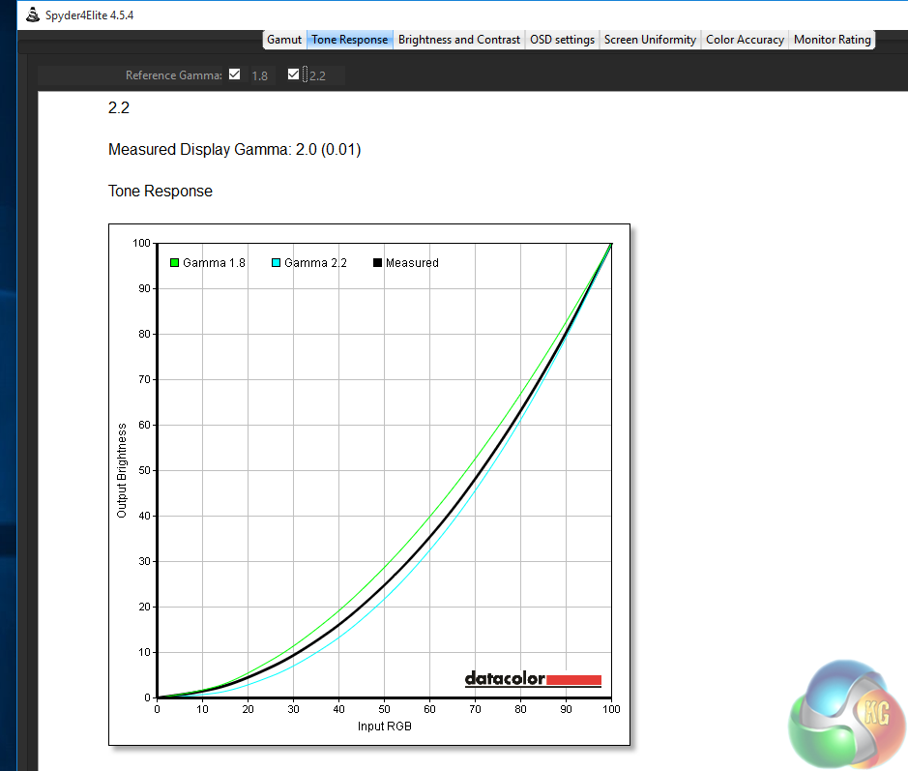Screen dimensions: 908x771
Task: View the Monitor Rating tab
Action: point(832,40)
